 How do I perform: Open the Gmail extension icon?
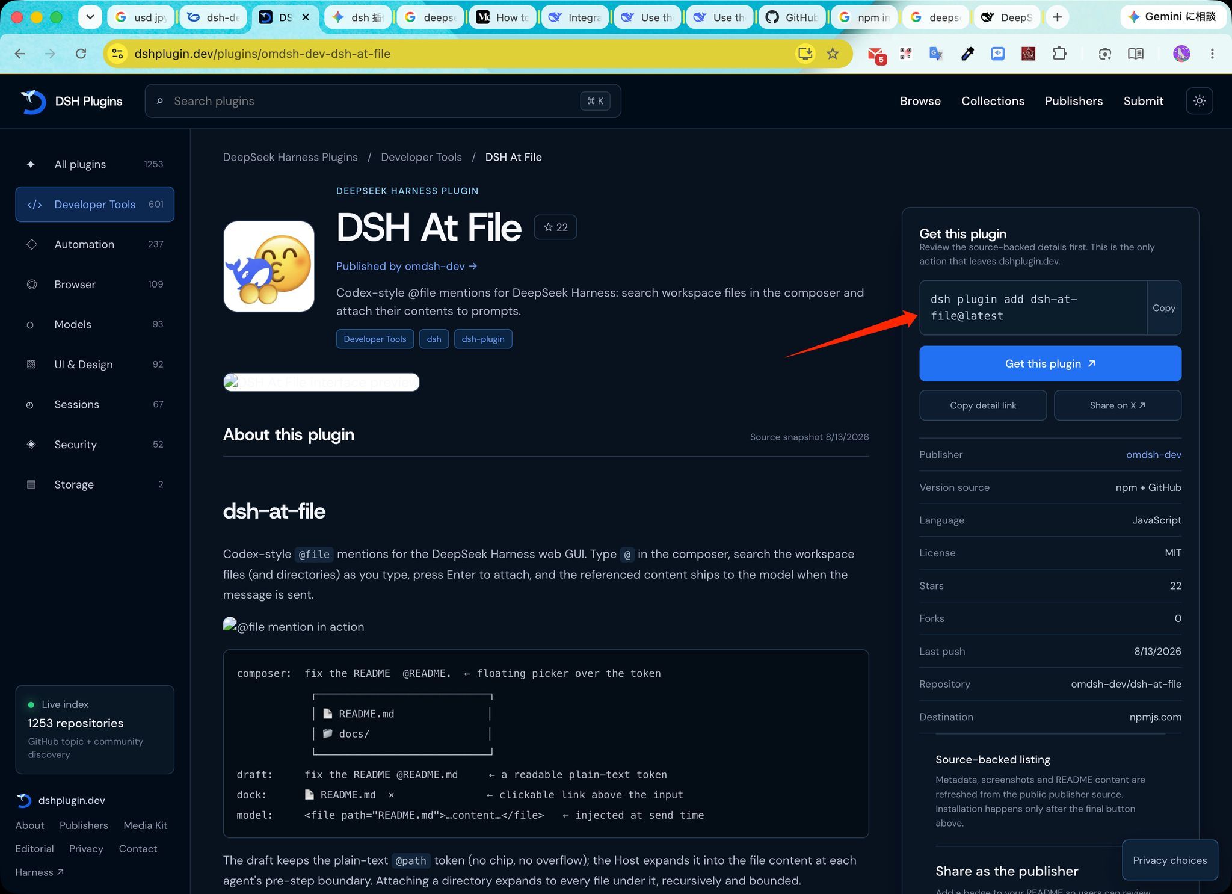[x=876, y=55]
